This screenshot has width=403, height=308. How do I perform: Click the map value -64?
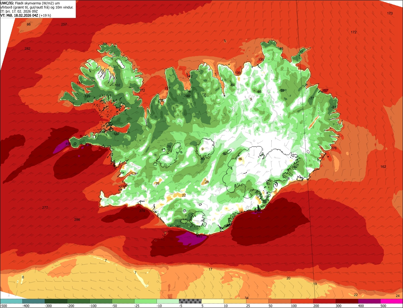point(232,85)
